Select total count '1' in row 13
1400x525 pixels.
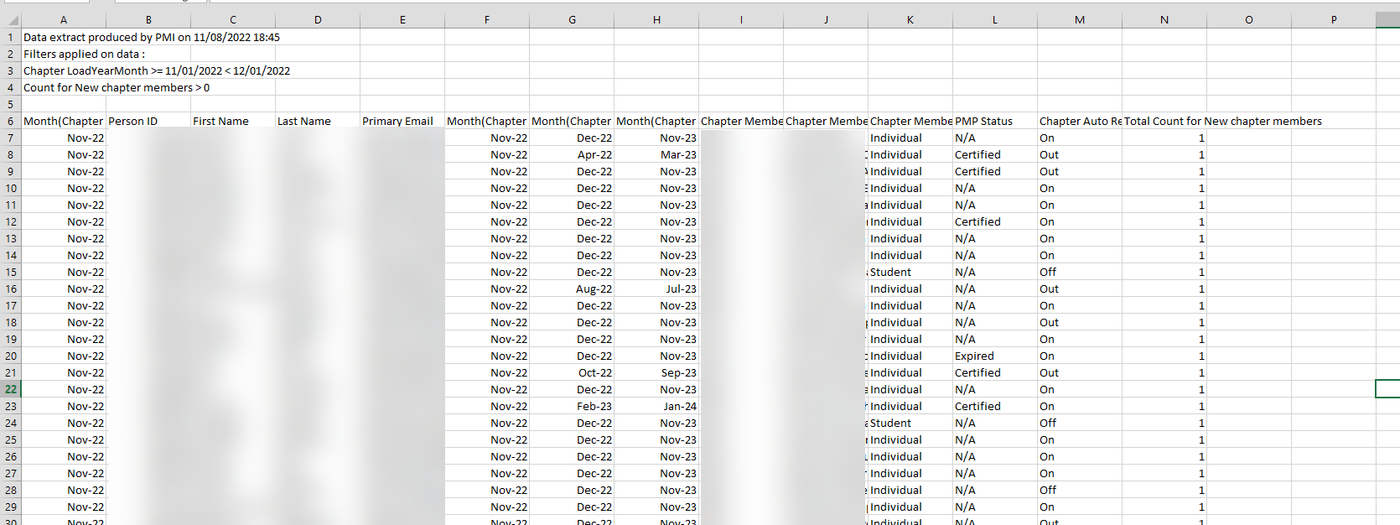pyautogui.click(x=1164, y=238)
